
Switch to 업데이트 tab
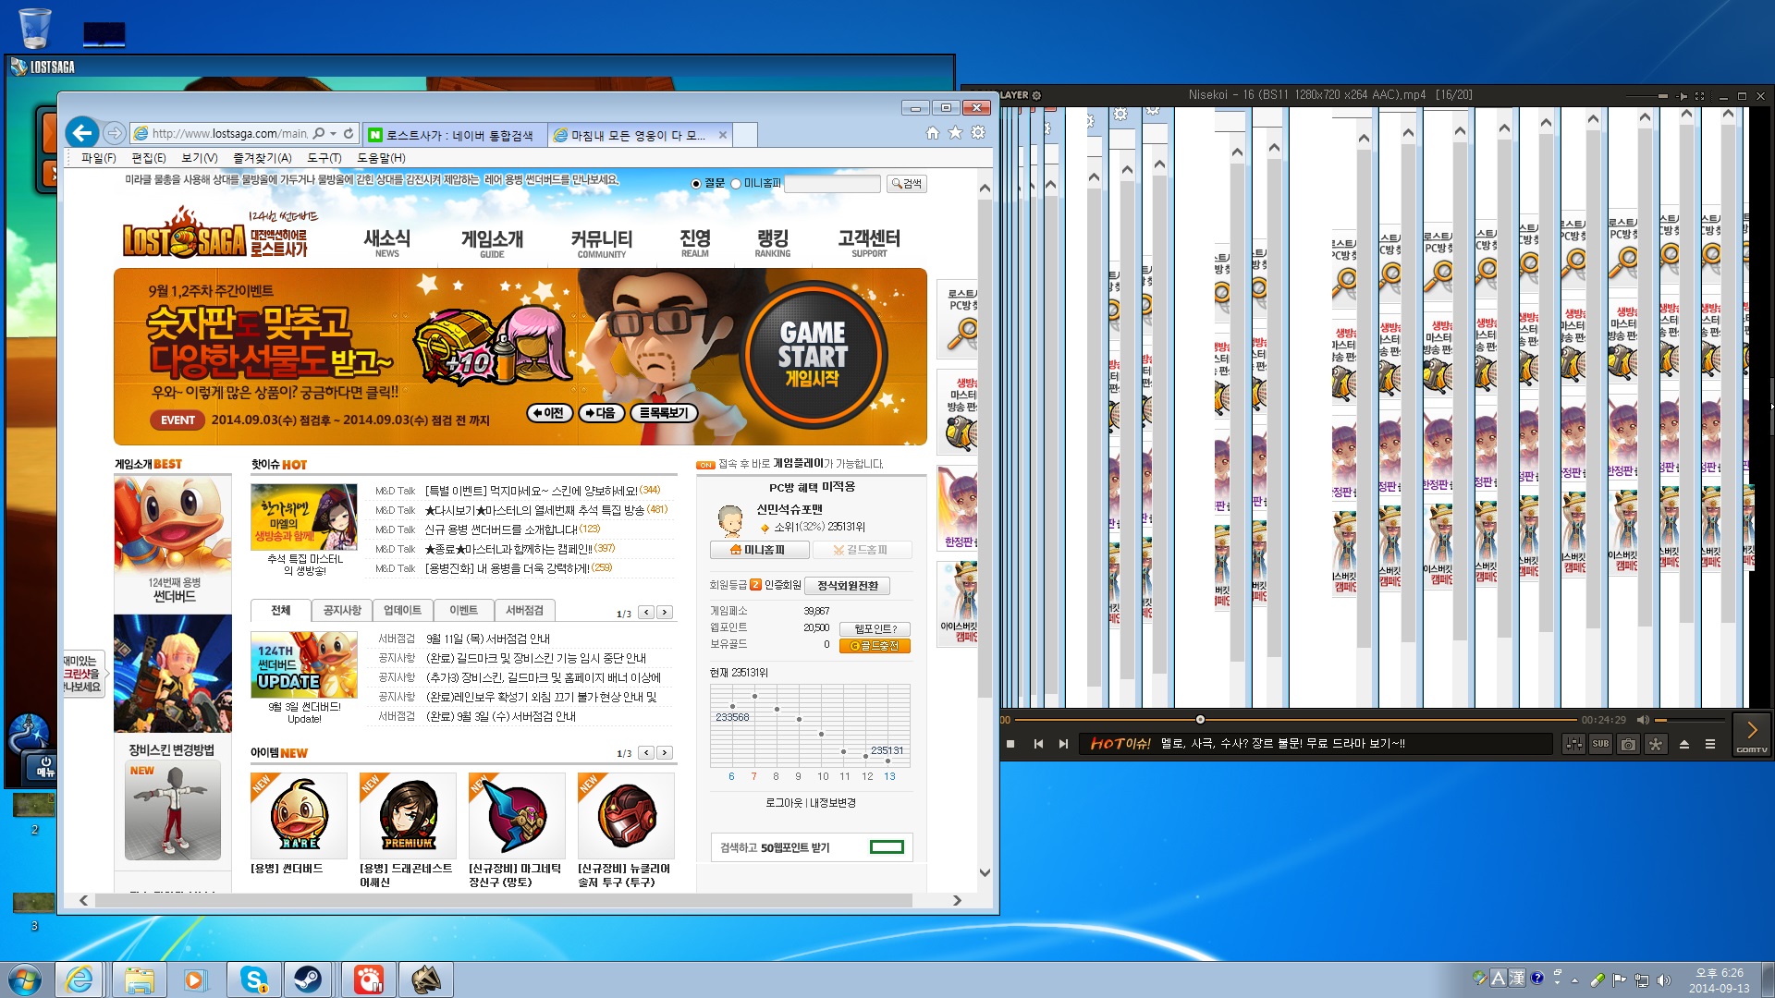[402, 611]
